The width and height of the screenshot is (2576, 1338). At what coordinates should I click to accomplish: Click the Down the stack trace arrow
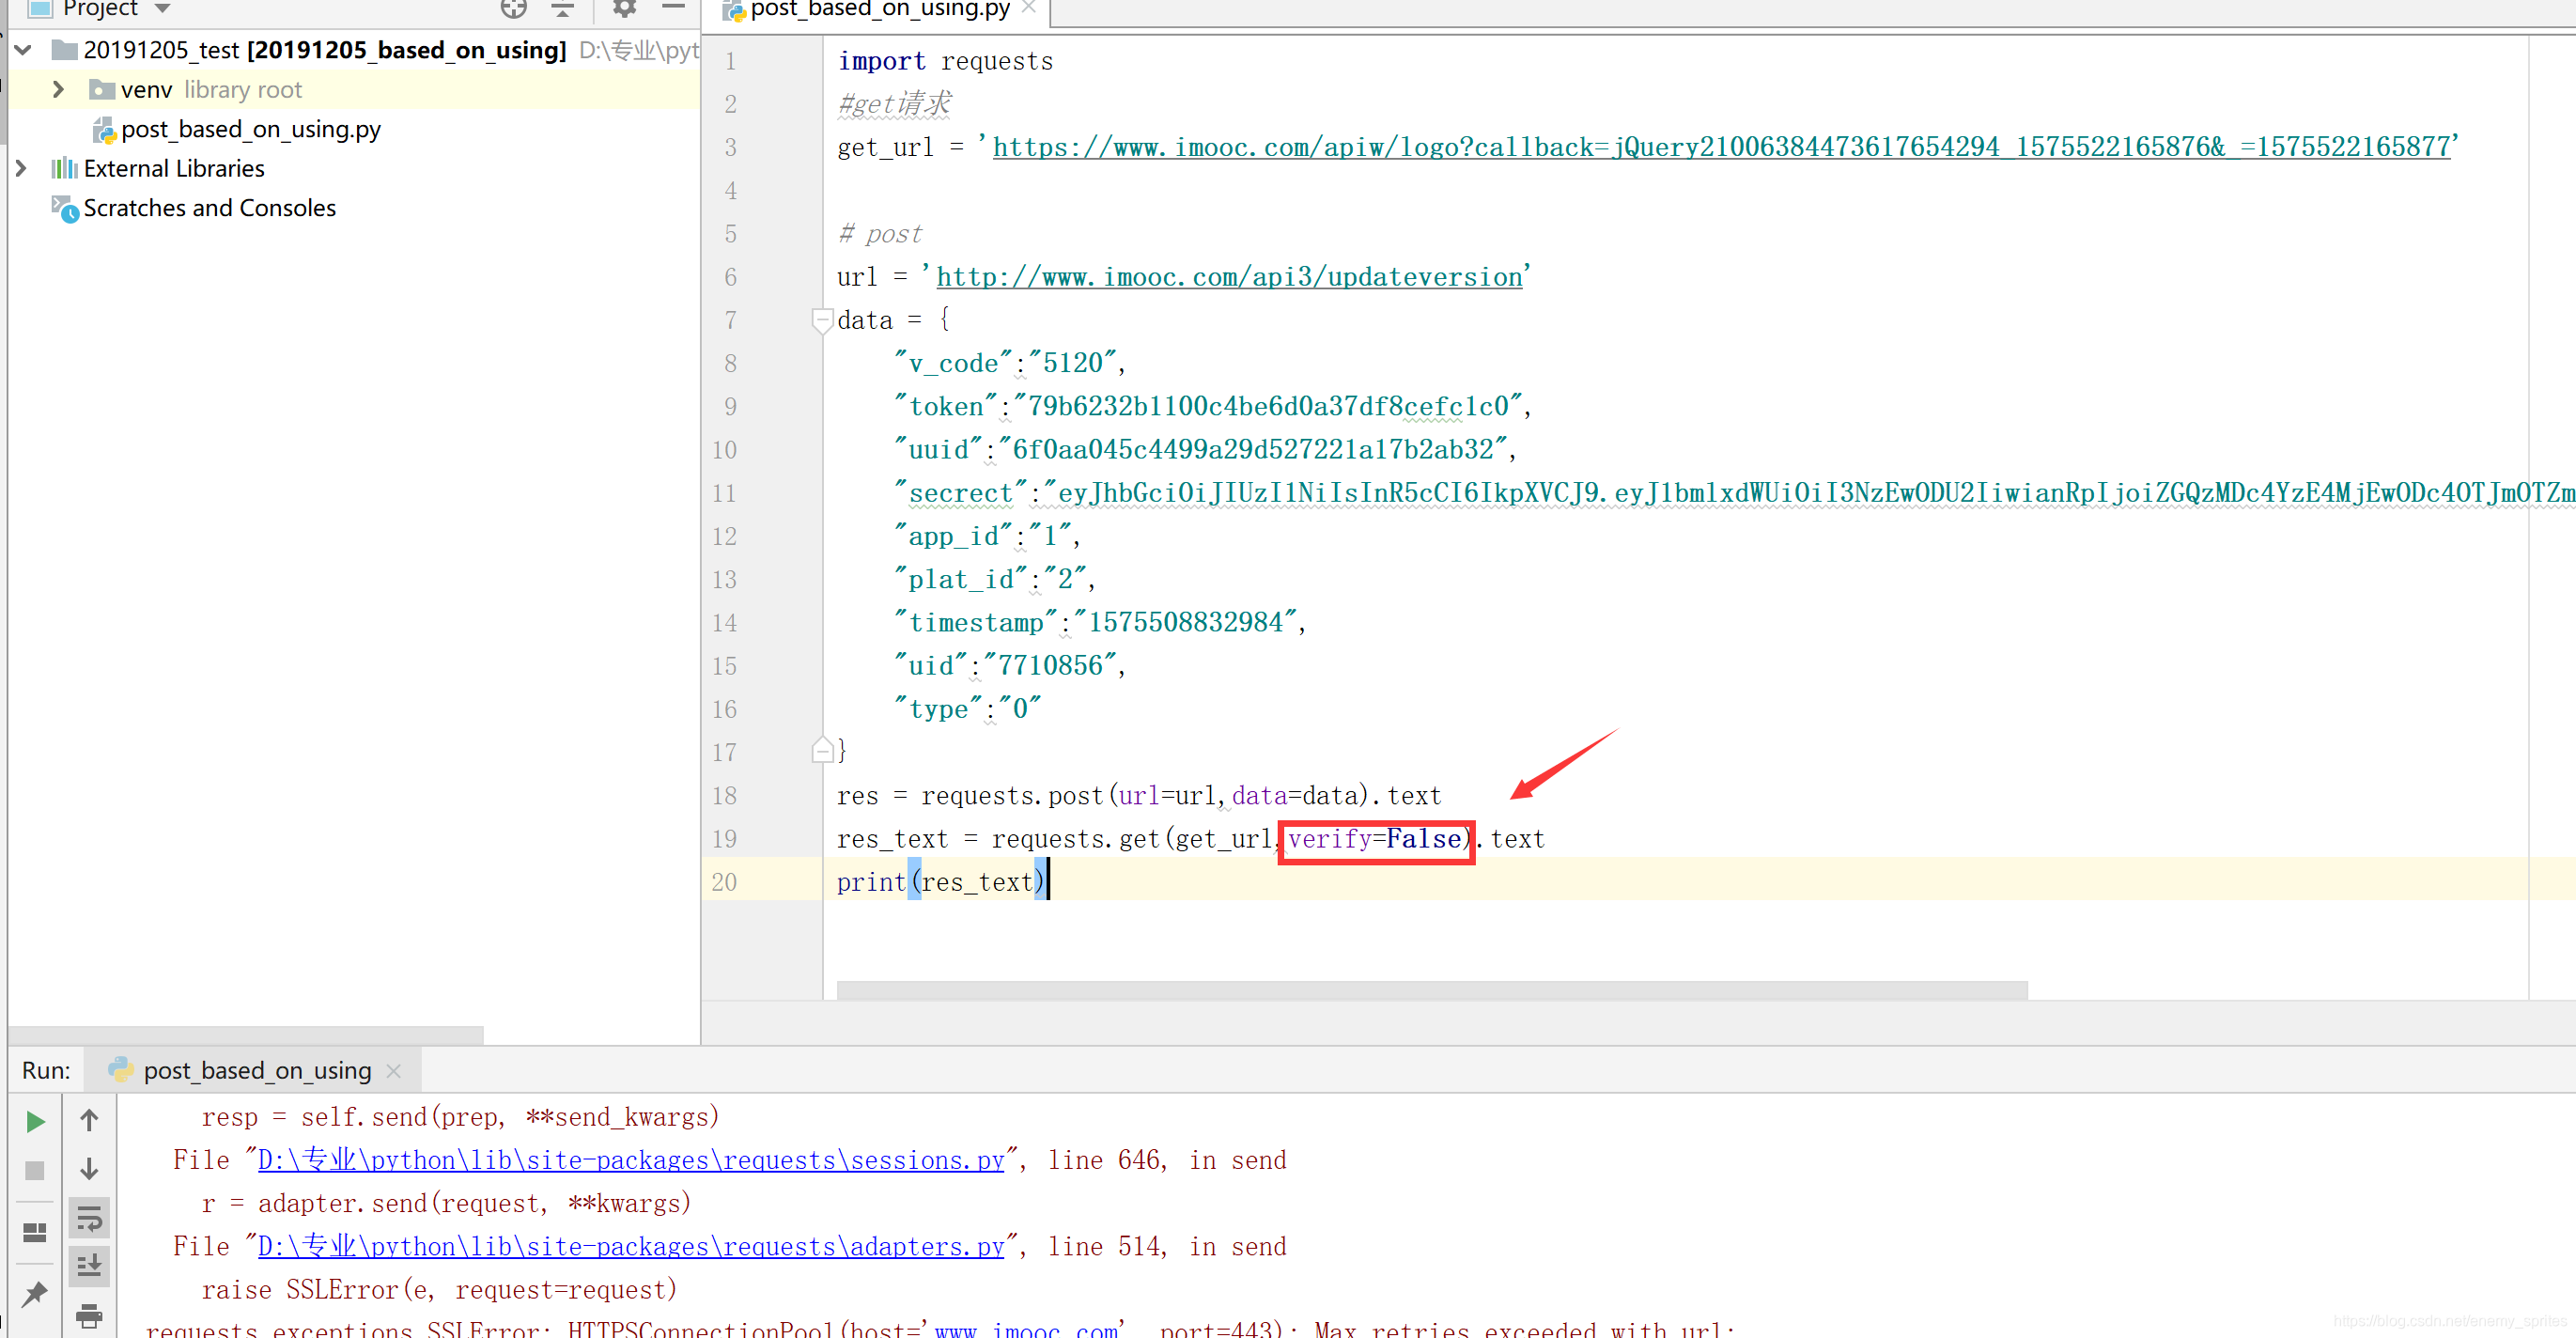[x=89, y=1169]
